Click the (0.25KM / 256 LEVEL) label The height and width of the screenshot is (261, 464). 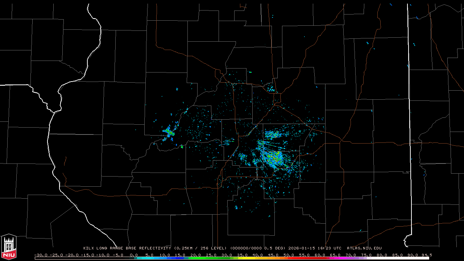tap(200, 248)
